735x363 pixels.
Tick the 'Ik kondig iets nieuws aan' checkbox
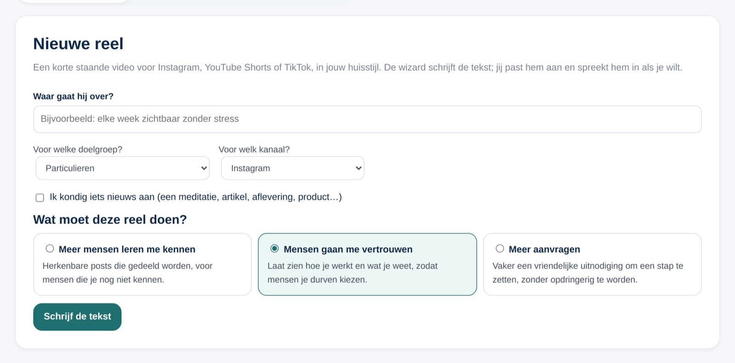tap(40, 198)
